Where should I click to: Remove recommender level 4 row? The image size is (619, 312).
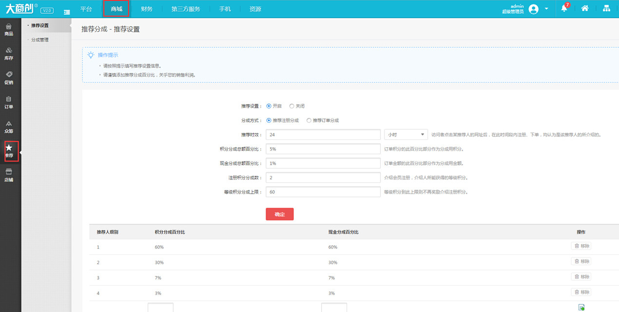click(581, 292)
